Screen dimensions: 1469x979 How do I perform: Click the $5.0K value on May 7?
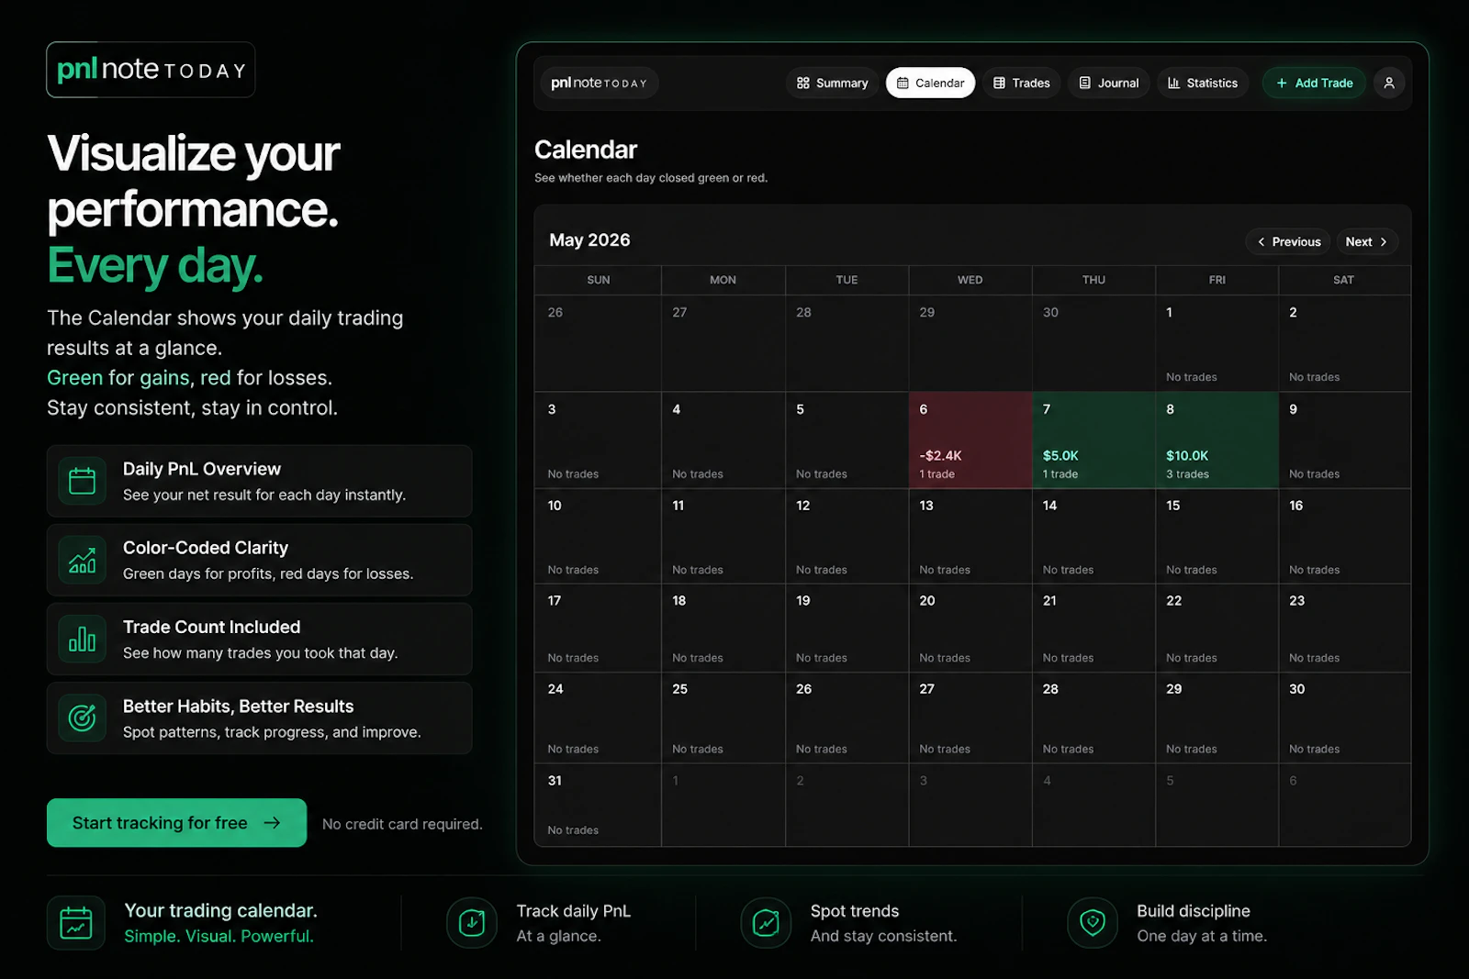point(1060,456)
